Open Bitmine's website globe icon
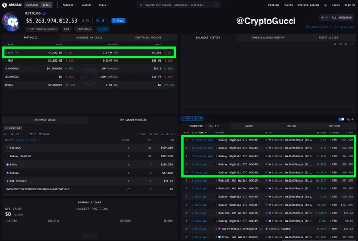Image resolution: width=358 pixels, height=241 pixels. (97, 21)
